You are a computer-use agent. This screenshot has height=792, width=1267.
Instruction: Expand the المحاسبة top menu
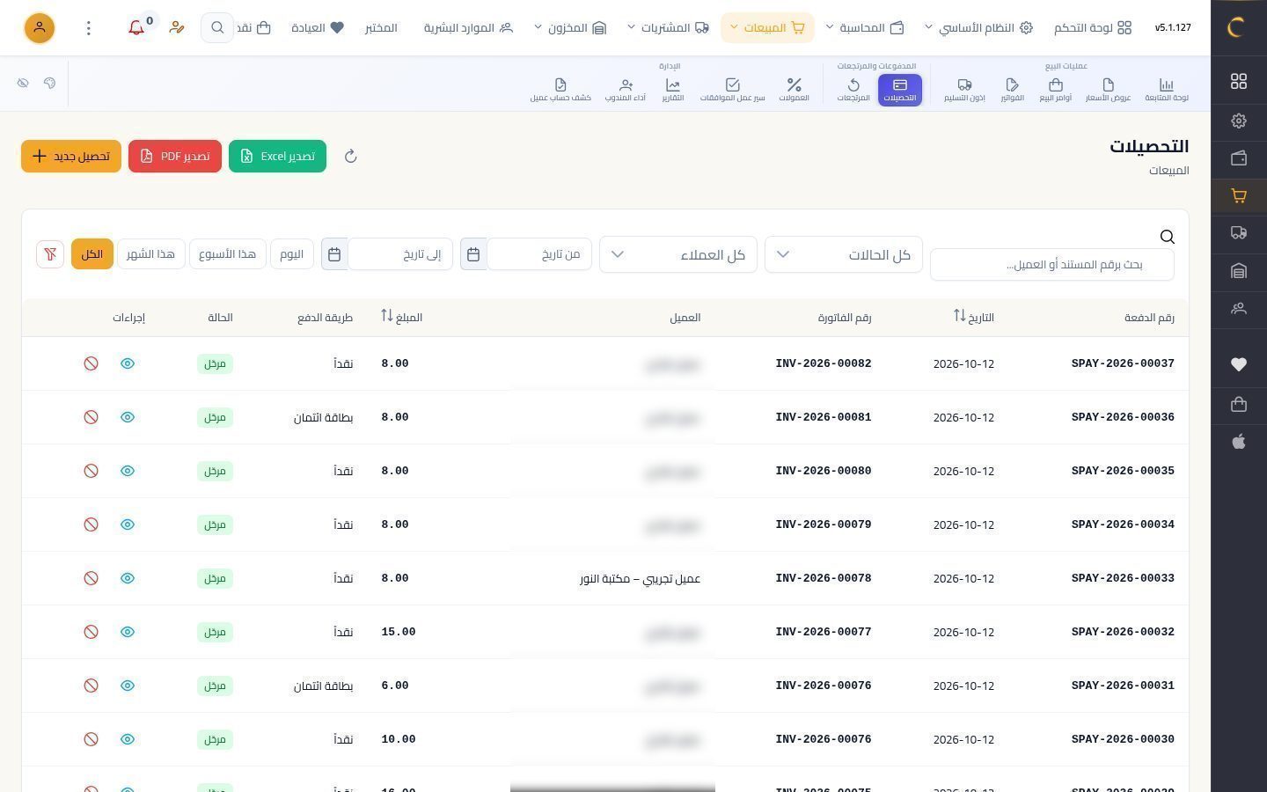(x=865, y=28)
